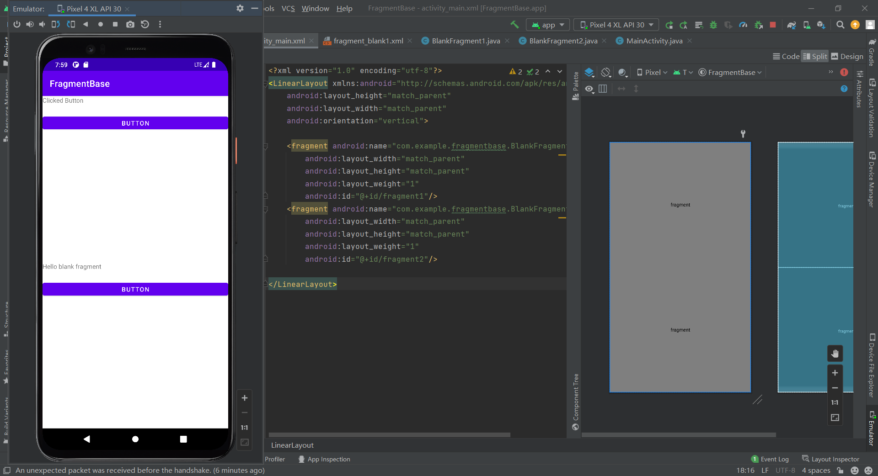Hide the Emulator panel with minimize dash
The height and width of the screenshot is (476, 878).
pyautogui.click(x=255, y=8)
